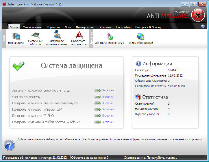
Task: Click Последнее обновление date in Информация panel
Action: (x=175, y=75)
